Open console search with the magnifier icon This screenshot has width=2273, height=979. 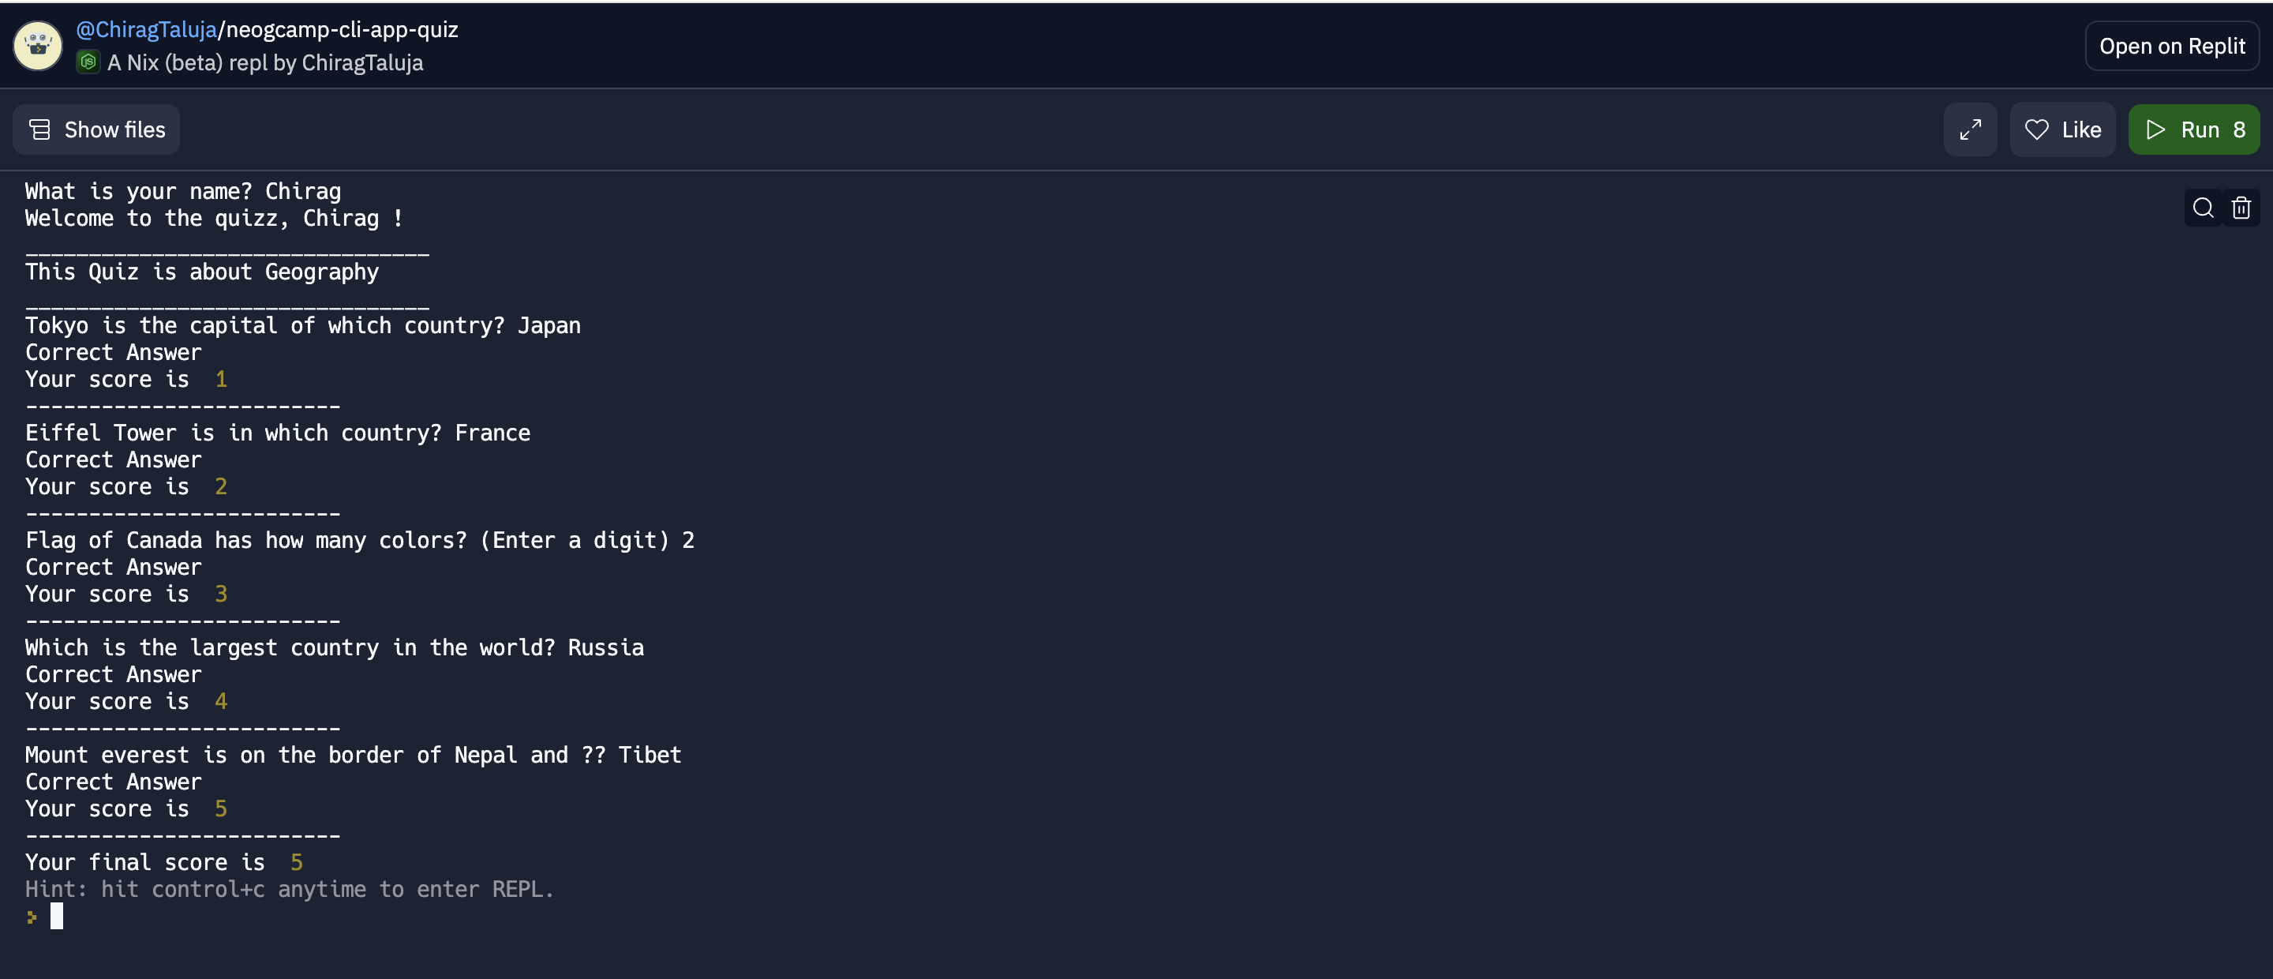pyautogui.click(x=2203, y=208)
